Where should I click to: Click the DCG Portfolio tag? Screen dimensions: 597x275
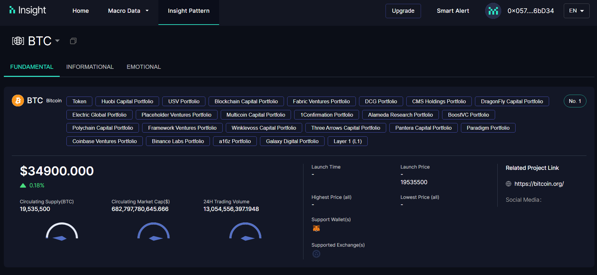381,101
